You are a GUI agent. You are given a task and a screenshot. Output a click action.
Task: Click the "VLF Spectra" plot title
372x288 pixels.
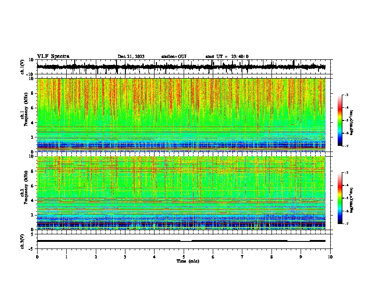53,56
